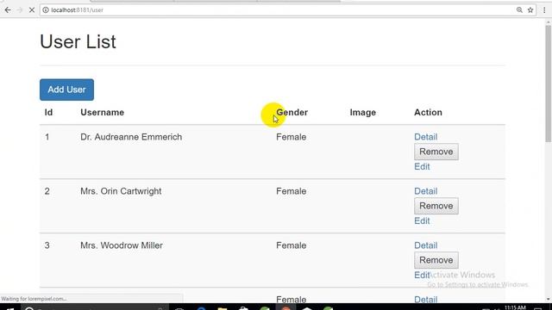Edit user Mrs. Orin Cartwright
The width and height of the screenshot is (552, 310).
pos(422,220)
